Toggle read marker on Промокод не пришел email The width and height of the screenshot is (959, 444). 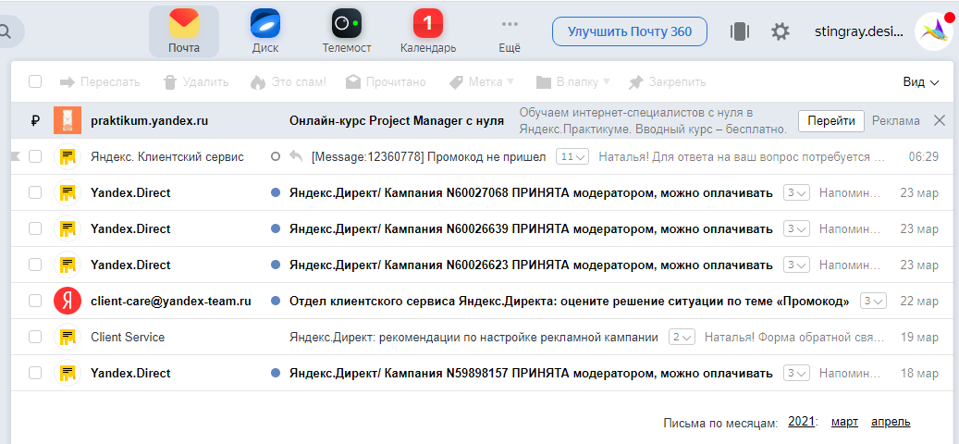tap(276, 156)
